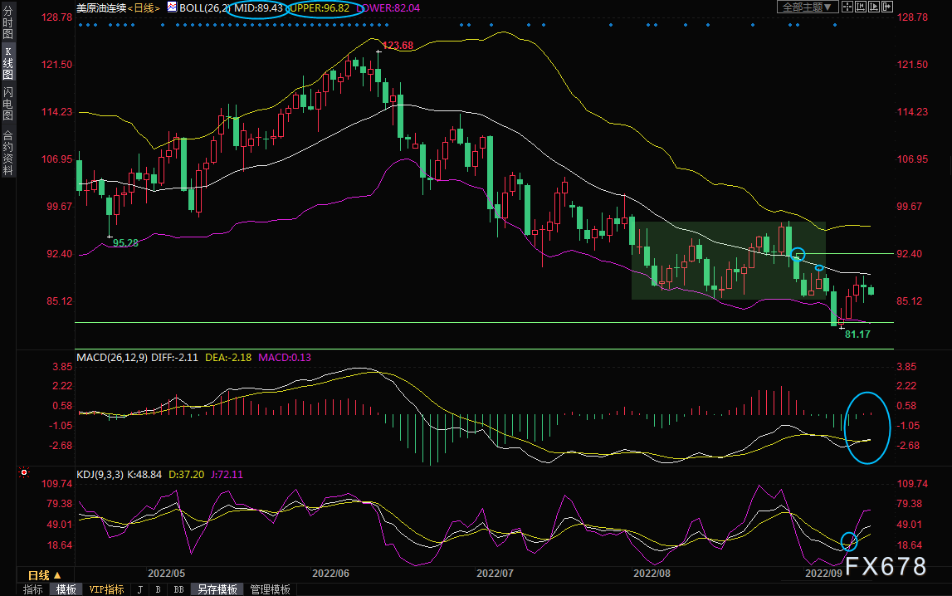
Task: Click the 2022/06 date on time axis
Action: click(x=331, y=573)
